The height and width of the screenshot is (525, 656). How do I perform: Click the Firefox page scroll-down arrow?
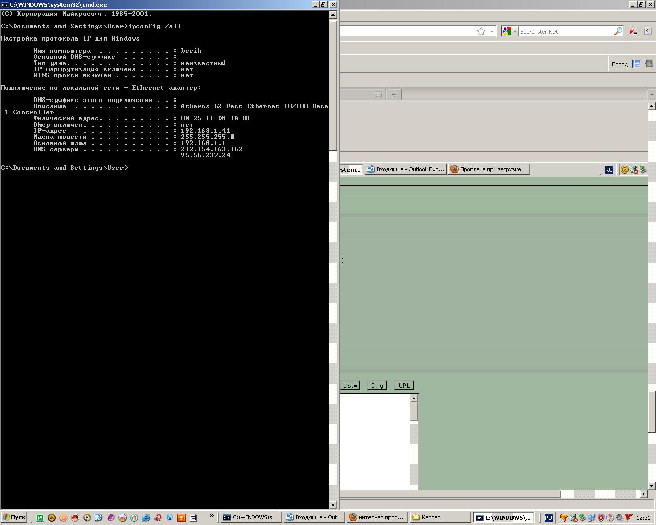652,486
